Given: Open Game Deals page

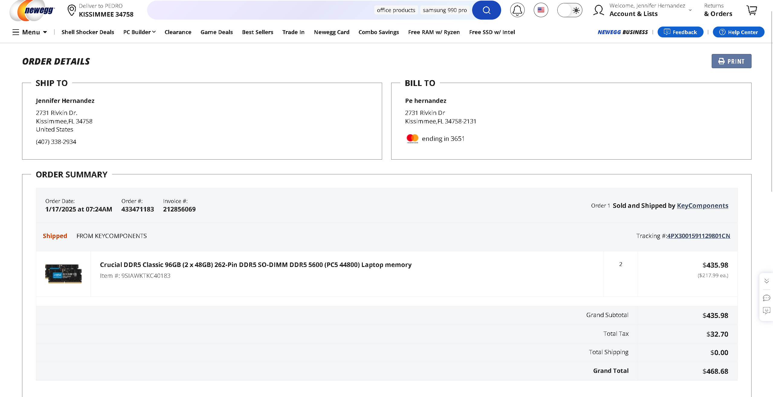Looking at the screenshot, I should (x=217, y=32).
